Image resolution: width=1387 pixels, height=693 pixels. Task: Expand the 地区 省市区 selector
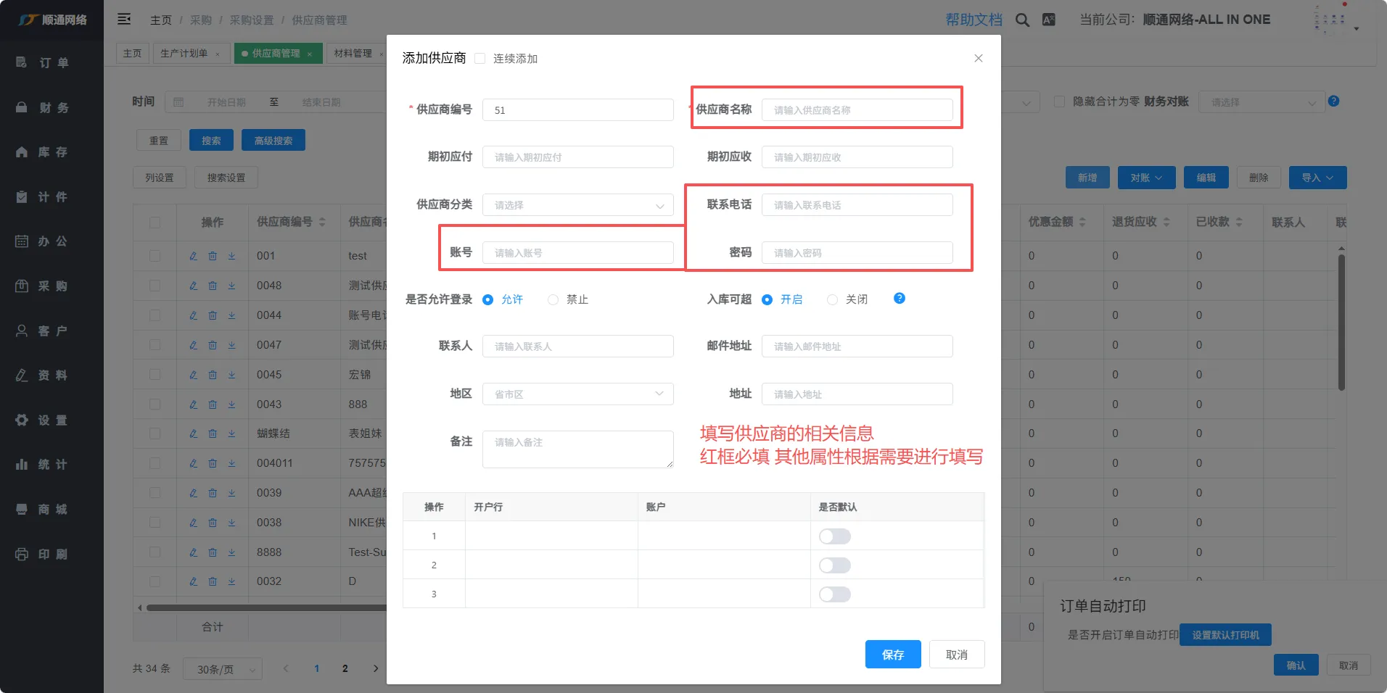point(577,394)
